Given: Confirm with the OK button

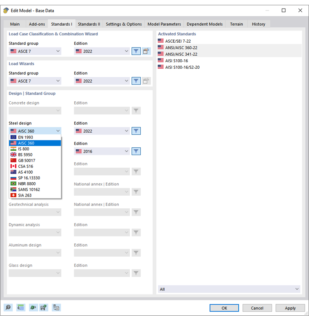Looking at the screenshot, I should [224, 308].
